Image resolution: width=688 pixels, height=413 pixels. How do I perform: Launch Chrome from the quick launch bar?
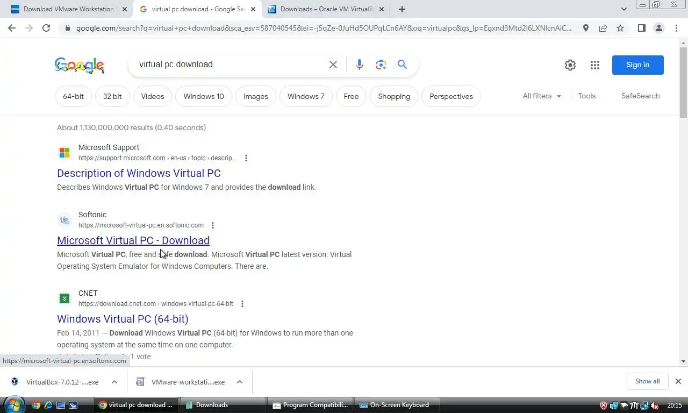click(x=36, y=405)
